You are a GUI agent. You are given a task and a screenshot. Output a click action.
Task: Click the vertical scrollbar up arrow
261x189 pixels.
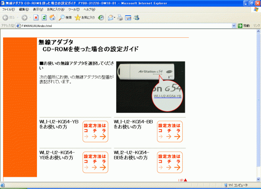pos(258,31)
